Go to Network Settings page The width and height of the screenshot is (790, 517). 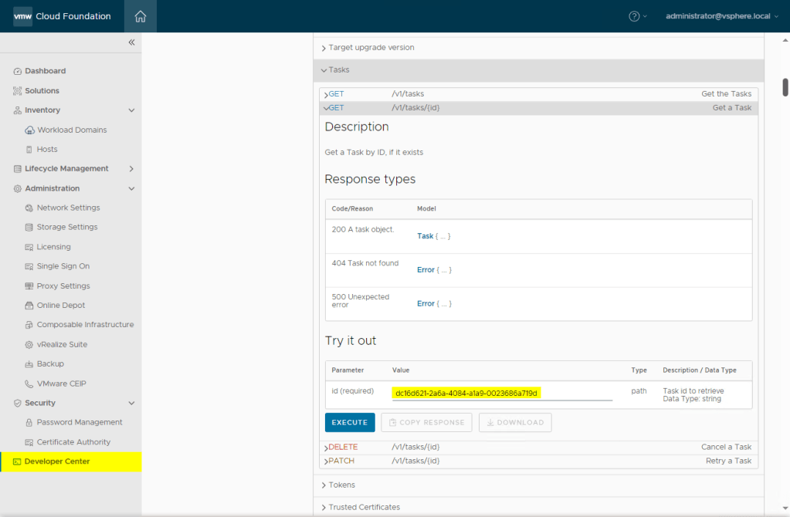pyautogui.click(x=68, y=208)
